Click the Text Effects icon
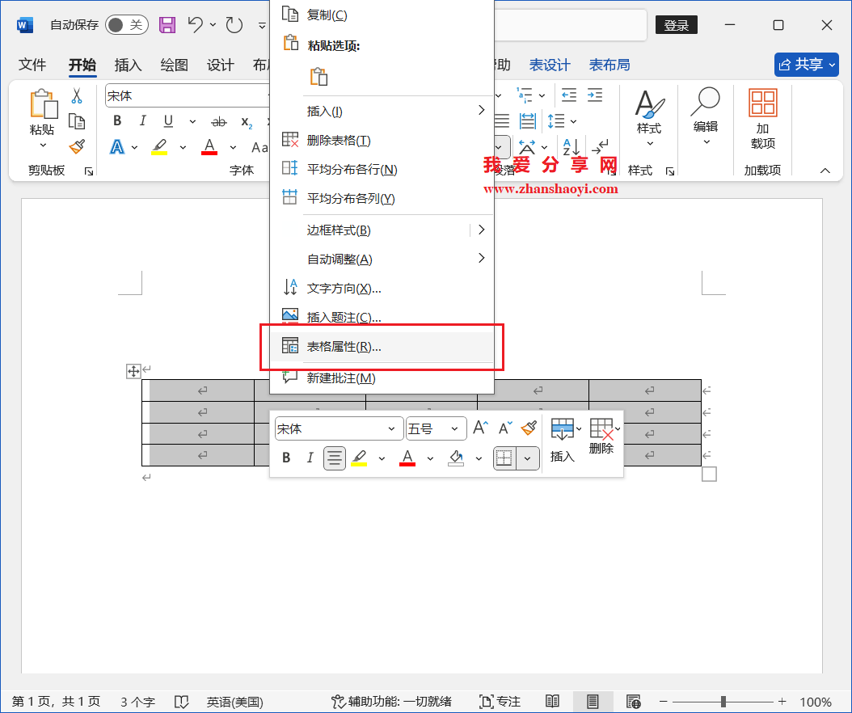Screen dimensions: 852x713 click(x=117, y=147)
